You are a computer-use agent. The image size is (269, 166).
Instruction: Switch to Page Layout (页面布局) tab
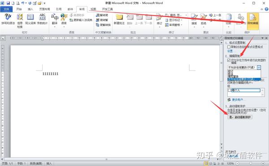pos(44,9)
